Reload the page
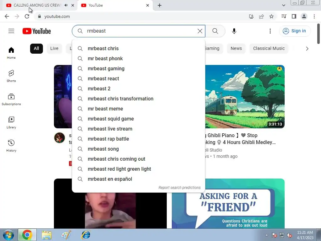Viewport: 321px width, 241px height. (27, 16)
